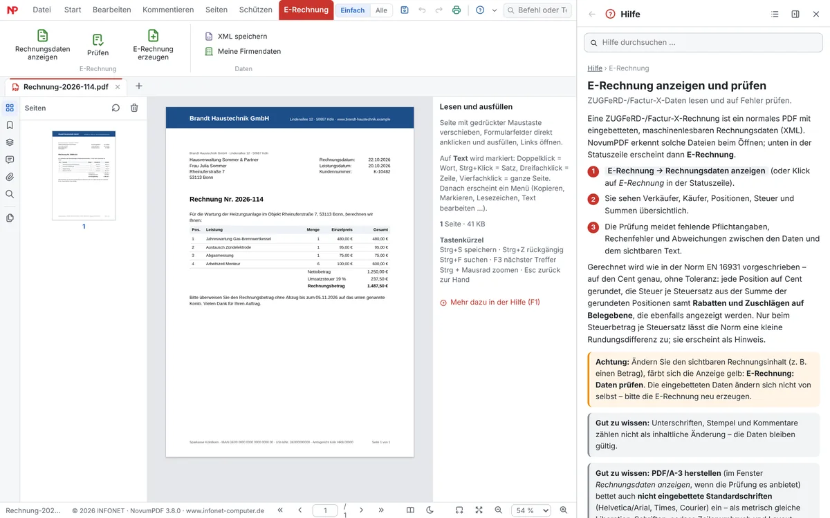Click the copy pages icon in left sidebar
830x518 pixels.
tap(10, 218)
